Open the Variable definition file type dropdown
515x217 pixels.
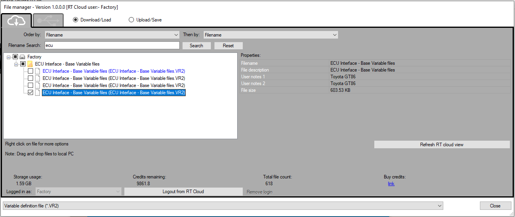pos(222,206)
